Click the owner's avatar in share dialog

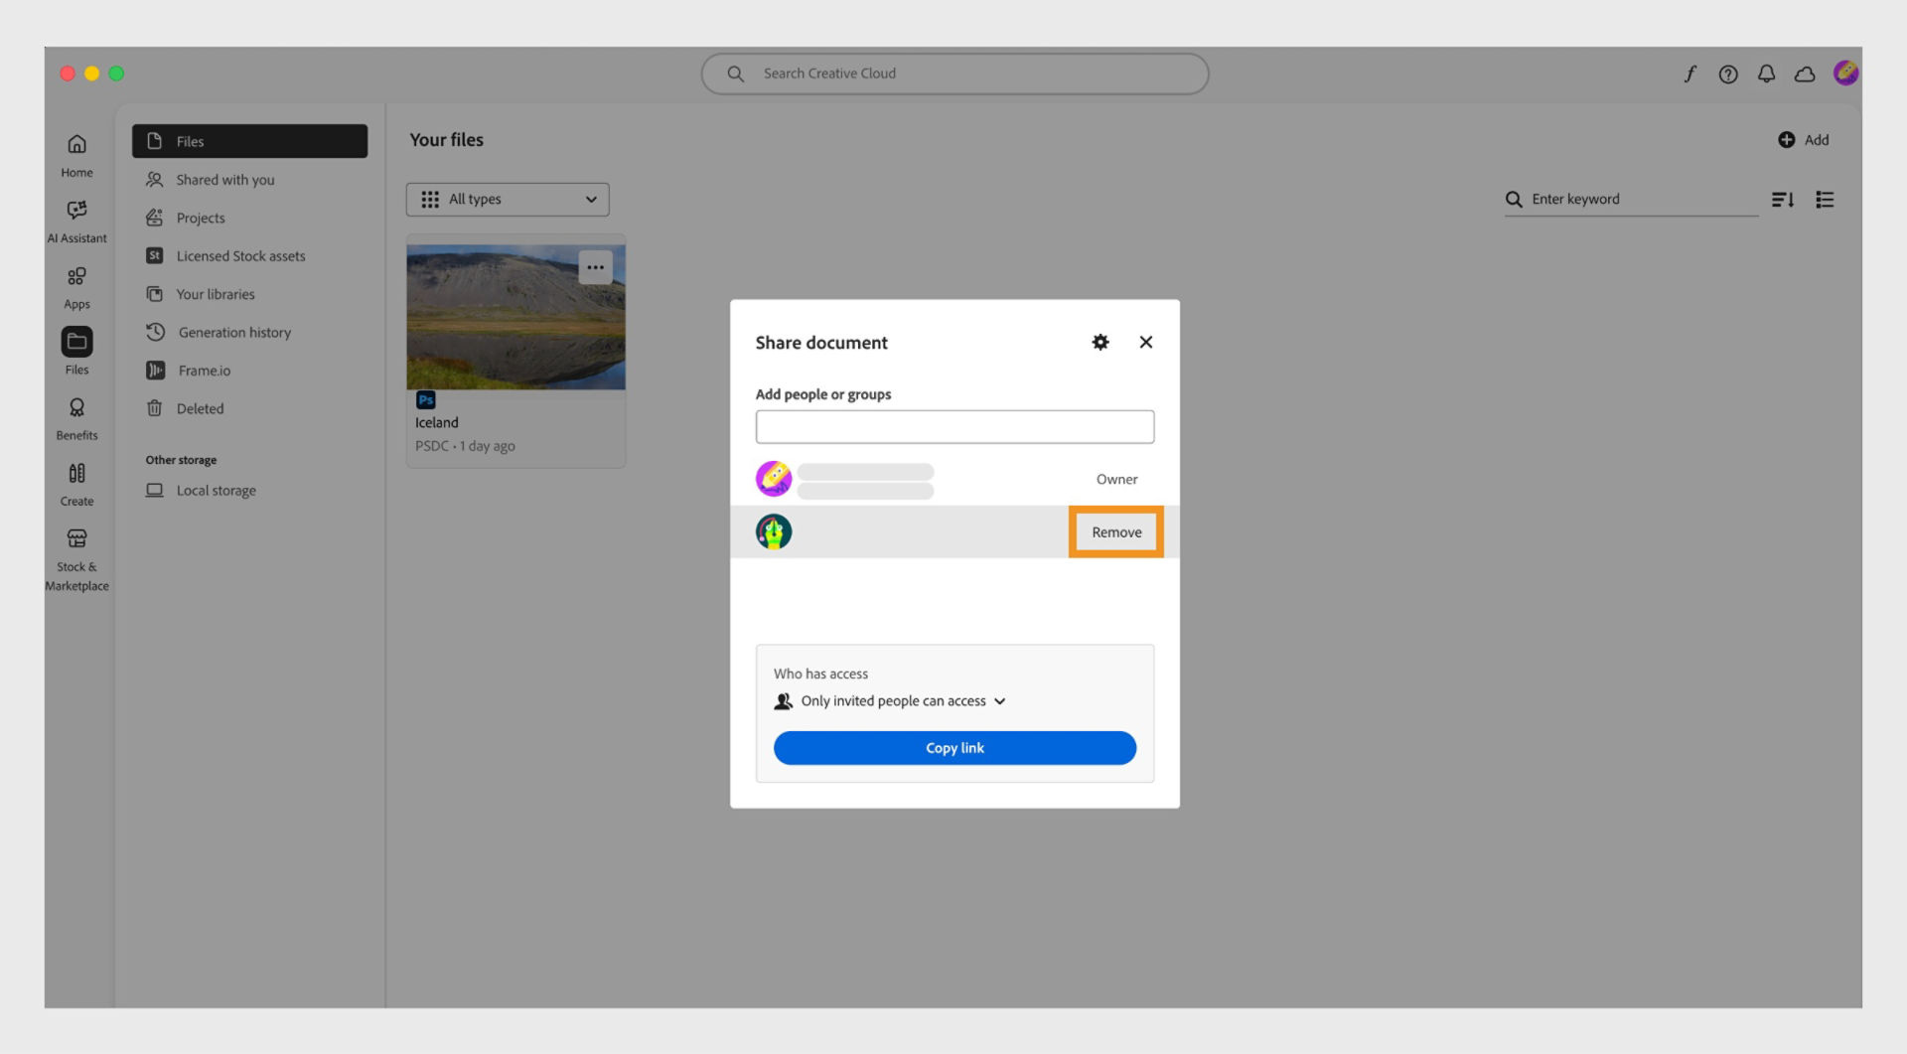[774, 479]
